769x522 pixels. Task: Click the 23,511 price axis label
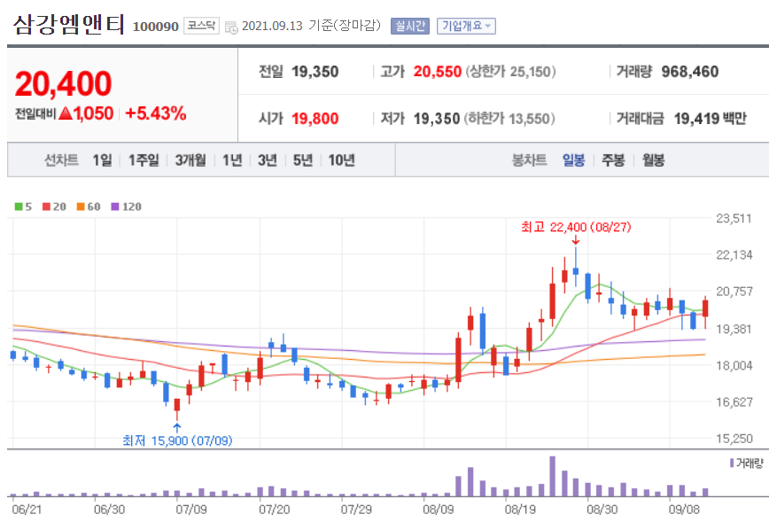734,218
